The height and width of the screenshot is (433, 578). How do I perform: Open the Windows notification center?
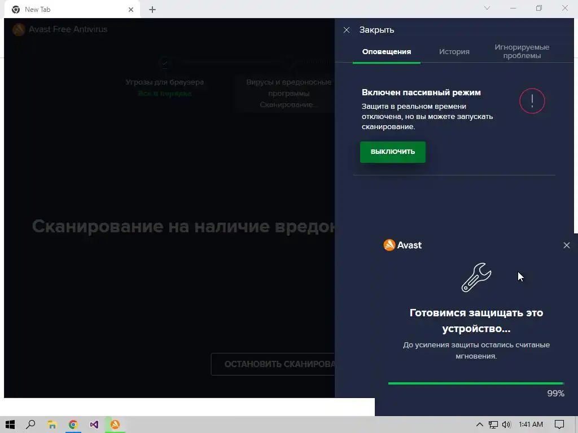559,425
